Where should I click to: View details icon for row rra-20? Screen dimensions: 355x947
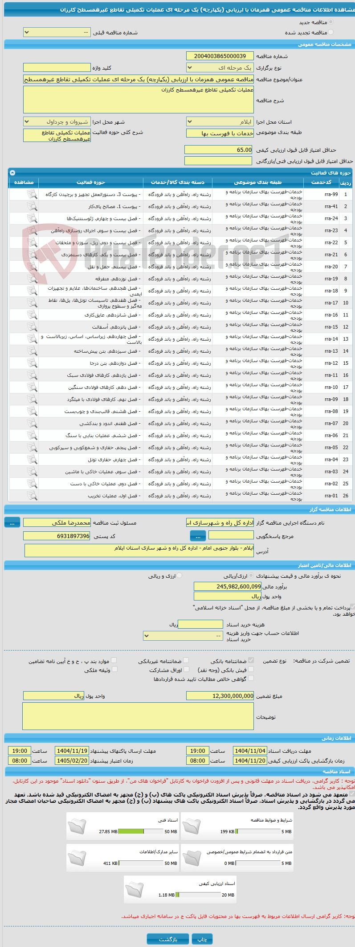[32, 267]
